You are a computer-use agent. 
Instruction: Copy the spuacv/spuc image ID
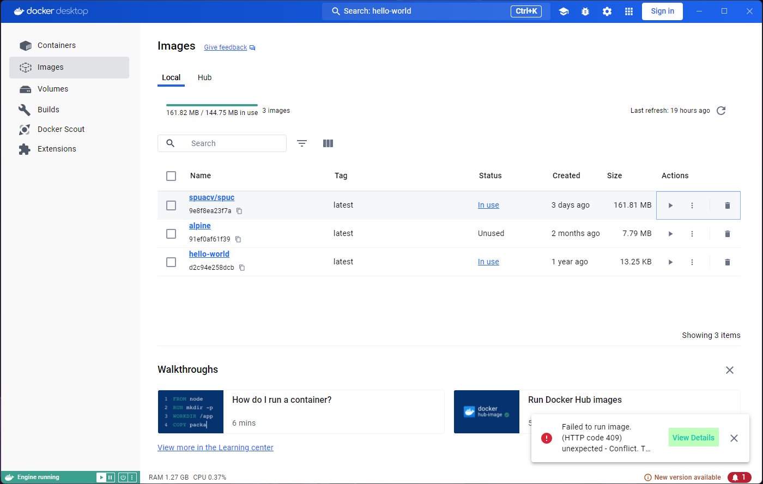click(x=239, y=211)
